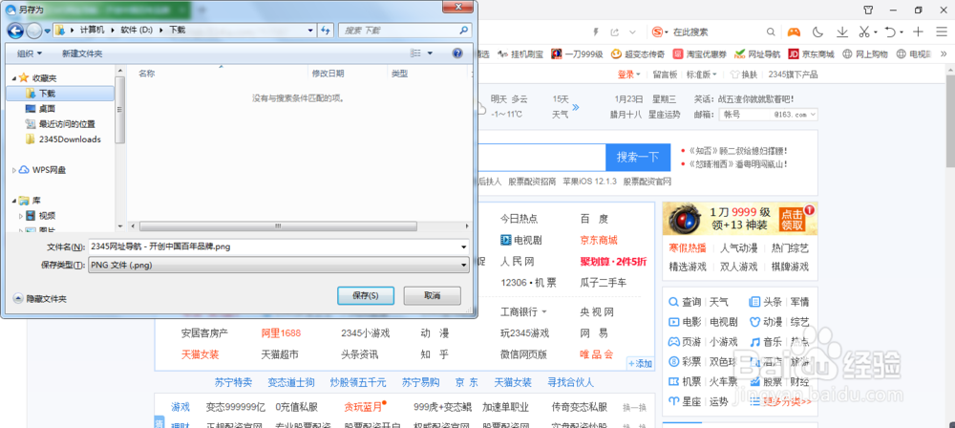Click the scissors screenshot tool icon
955x428 pixels.
[x=864, y=32]
